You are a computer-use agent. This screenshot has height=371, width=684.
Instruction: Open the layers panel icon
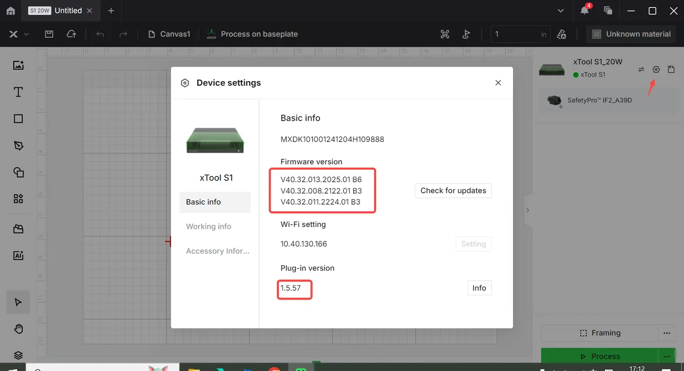[x=18, y=355]
